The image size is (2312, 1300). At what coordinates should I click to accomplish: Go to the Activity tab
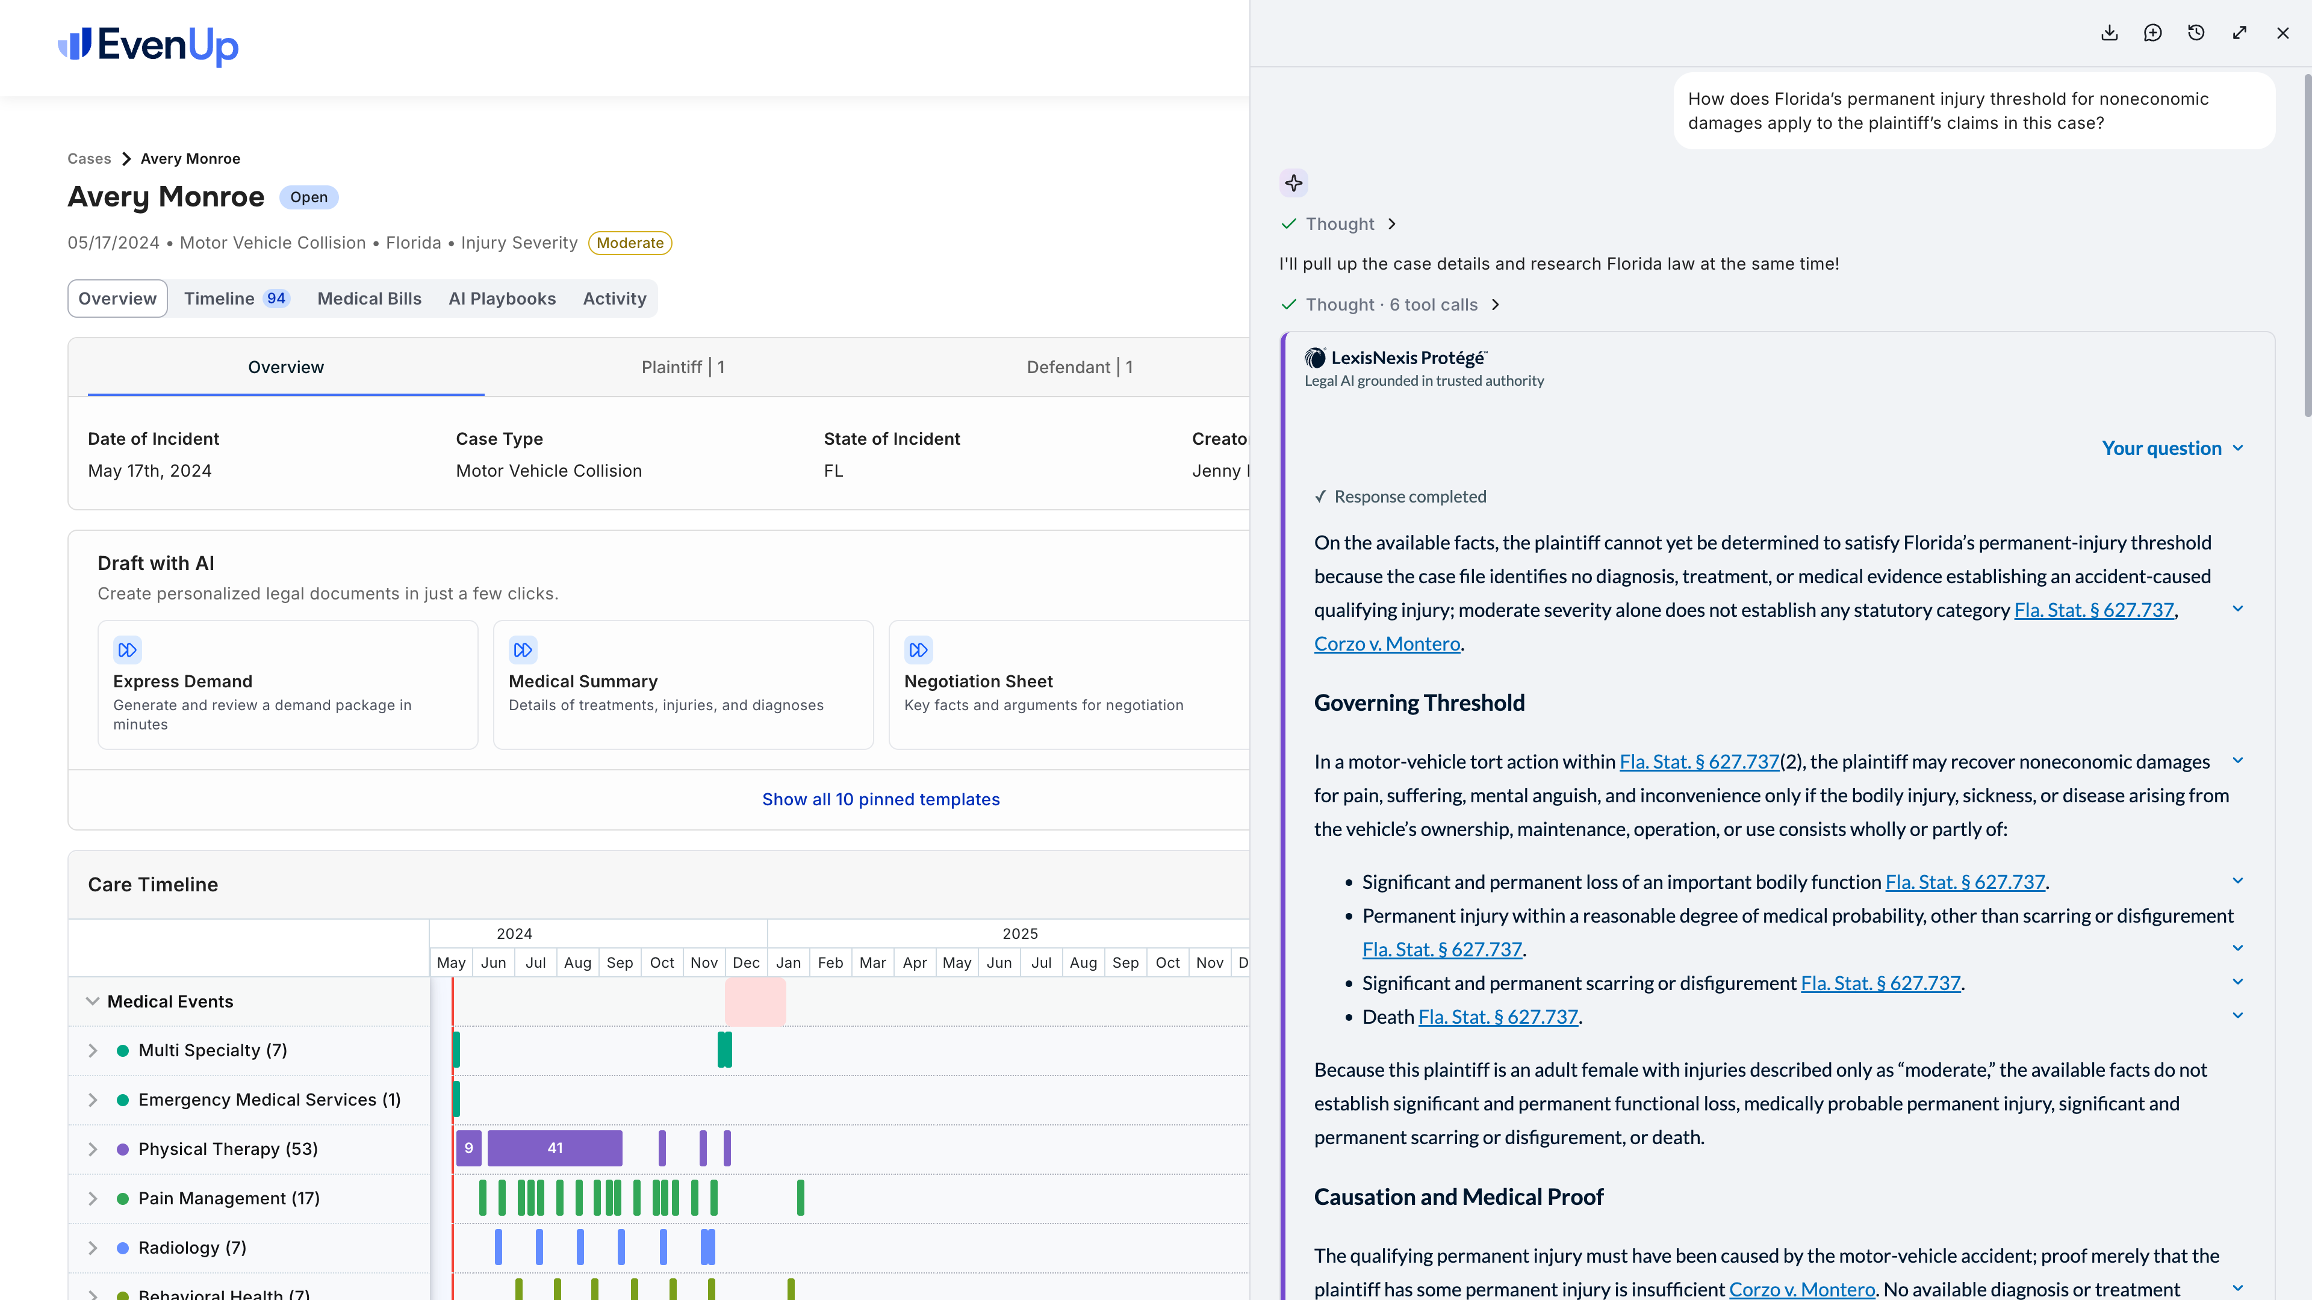(x=614, y=299)
